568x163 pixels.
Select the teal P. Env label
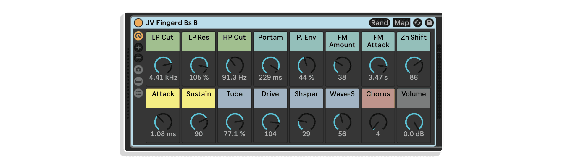(x=306, y=42)
